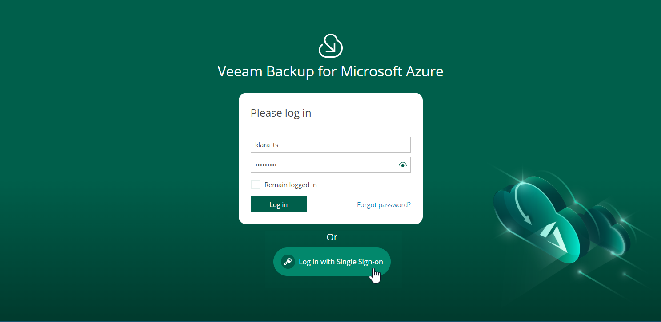Click the "Or" separator text
The width and height of the screenshot is (661, 322).
[x=332, y=237]
